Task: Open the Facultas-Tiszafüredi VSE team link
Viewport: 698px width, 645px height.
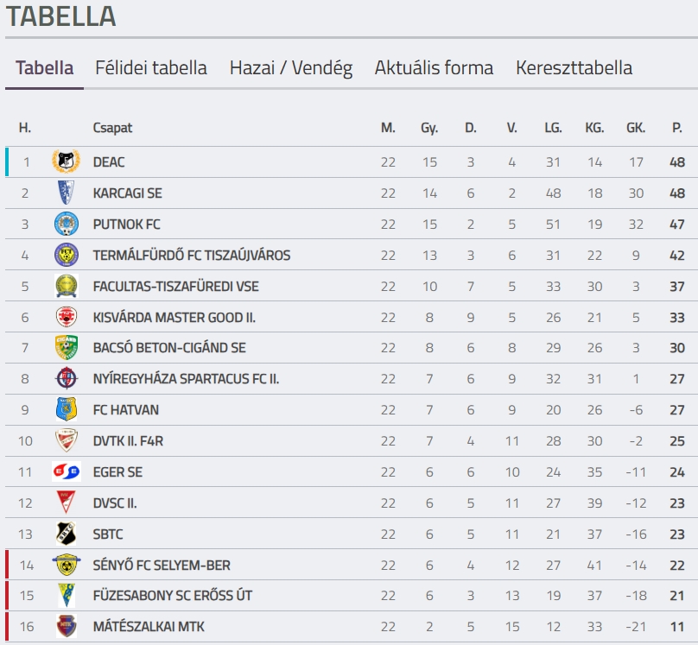Action: point(176,286)
